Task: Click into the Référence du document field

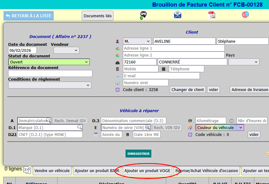Action: 50,73
